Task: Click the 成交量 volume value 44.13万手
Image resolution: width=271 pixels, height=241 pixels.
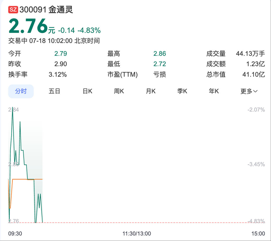Action: [x=250, y=53]
